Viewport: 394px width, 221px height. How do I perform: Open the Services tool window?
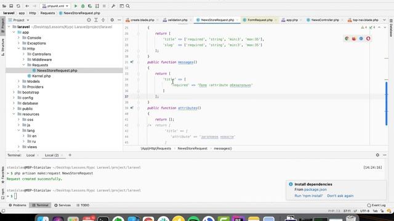click(62, 205)
